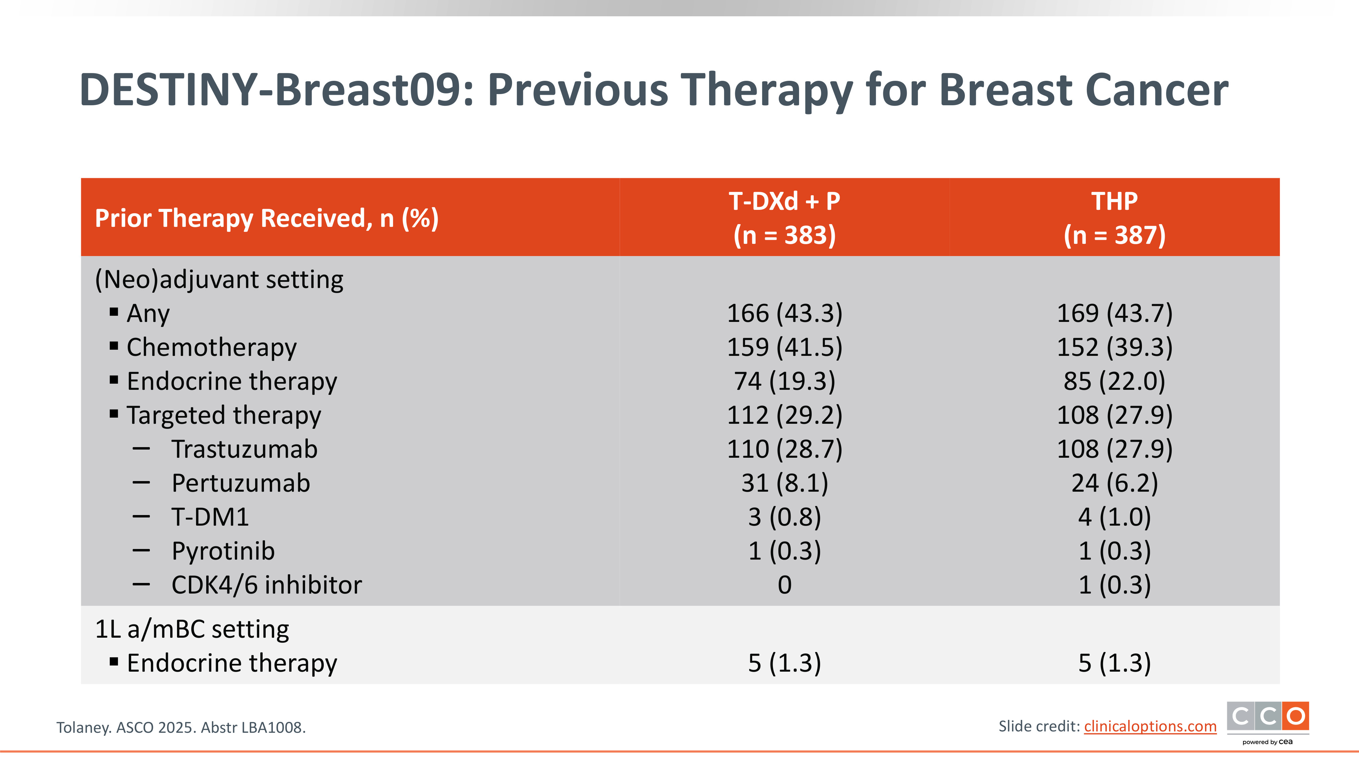The width and height of the screenshot is (1359, 764).
Task: Click the Trastuzumab row label
Action: (x=244, y=449)
